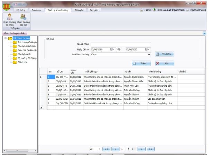Click the tree panel horizontal scrollbar
The width and height of the screenshot is (209, 156).
click(20, 150)
